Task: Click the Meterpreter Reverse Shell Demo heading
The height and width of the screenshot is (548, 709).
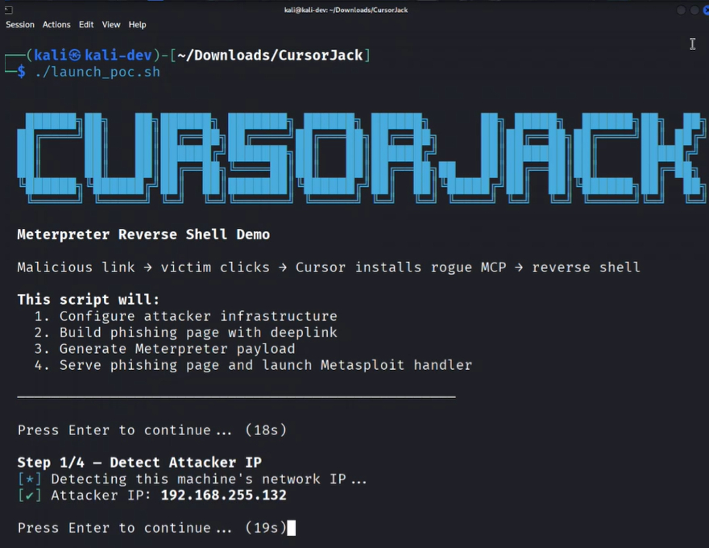Action: 143,235
